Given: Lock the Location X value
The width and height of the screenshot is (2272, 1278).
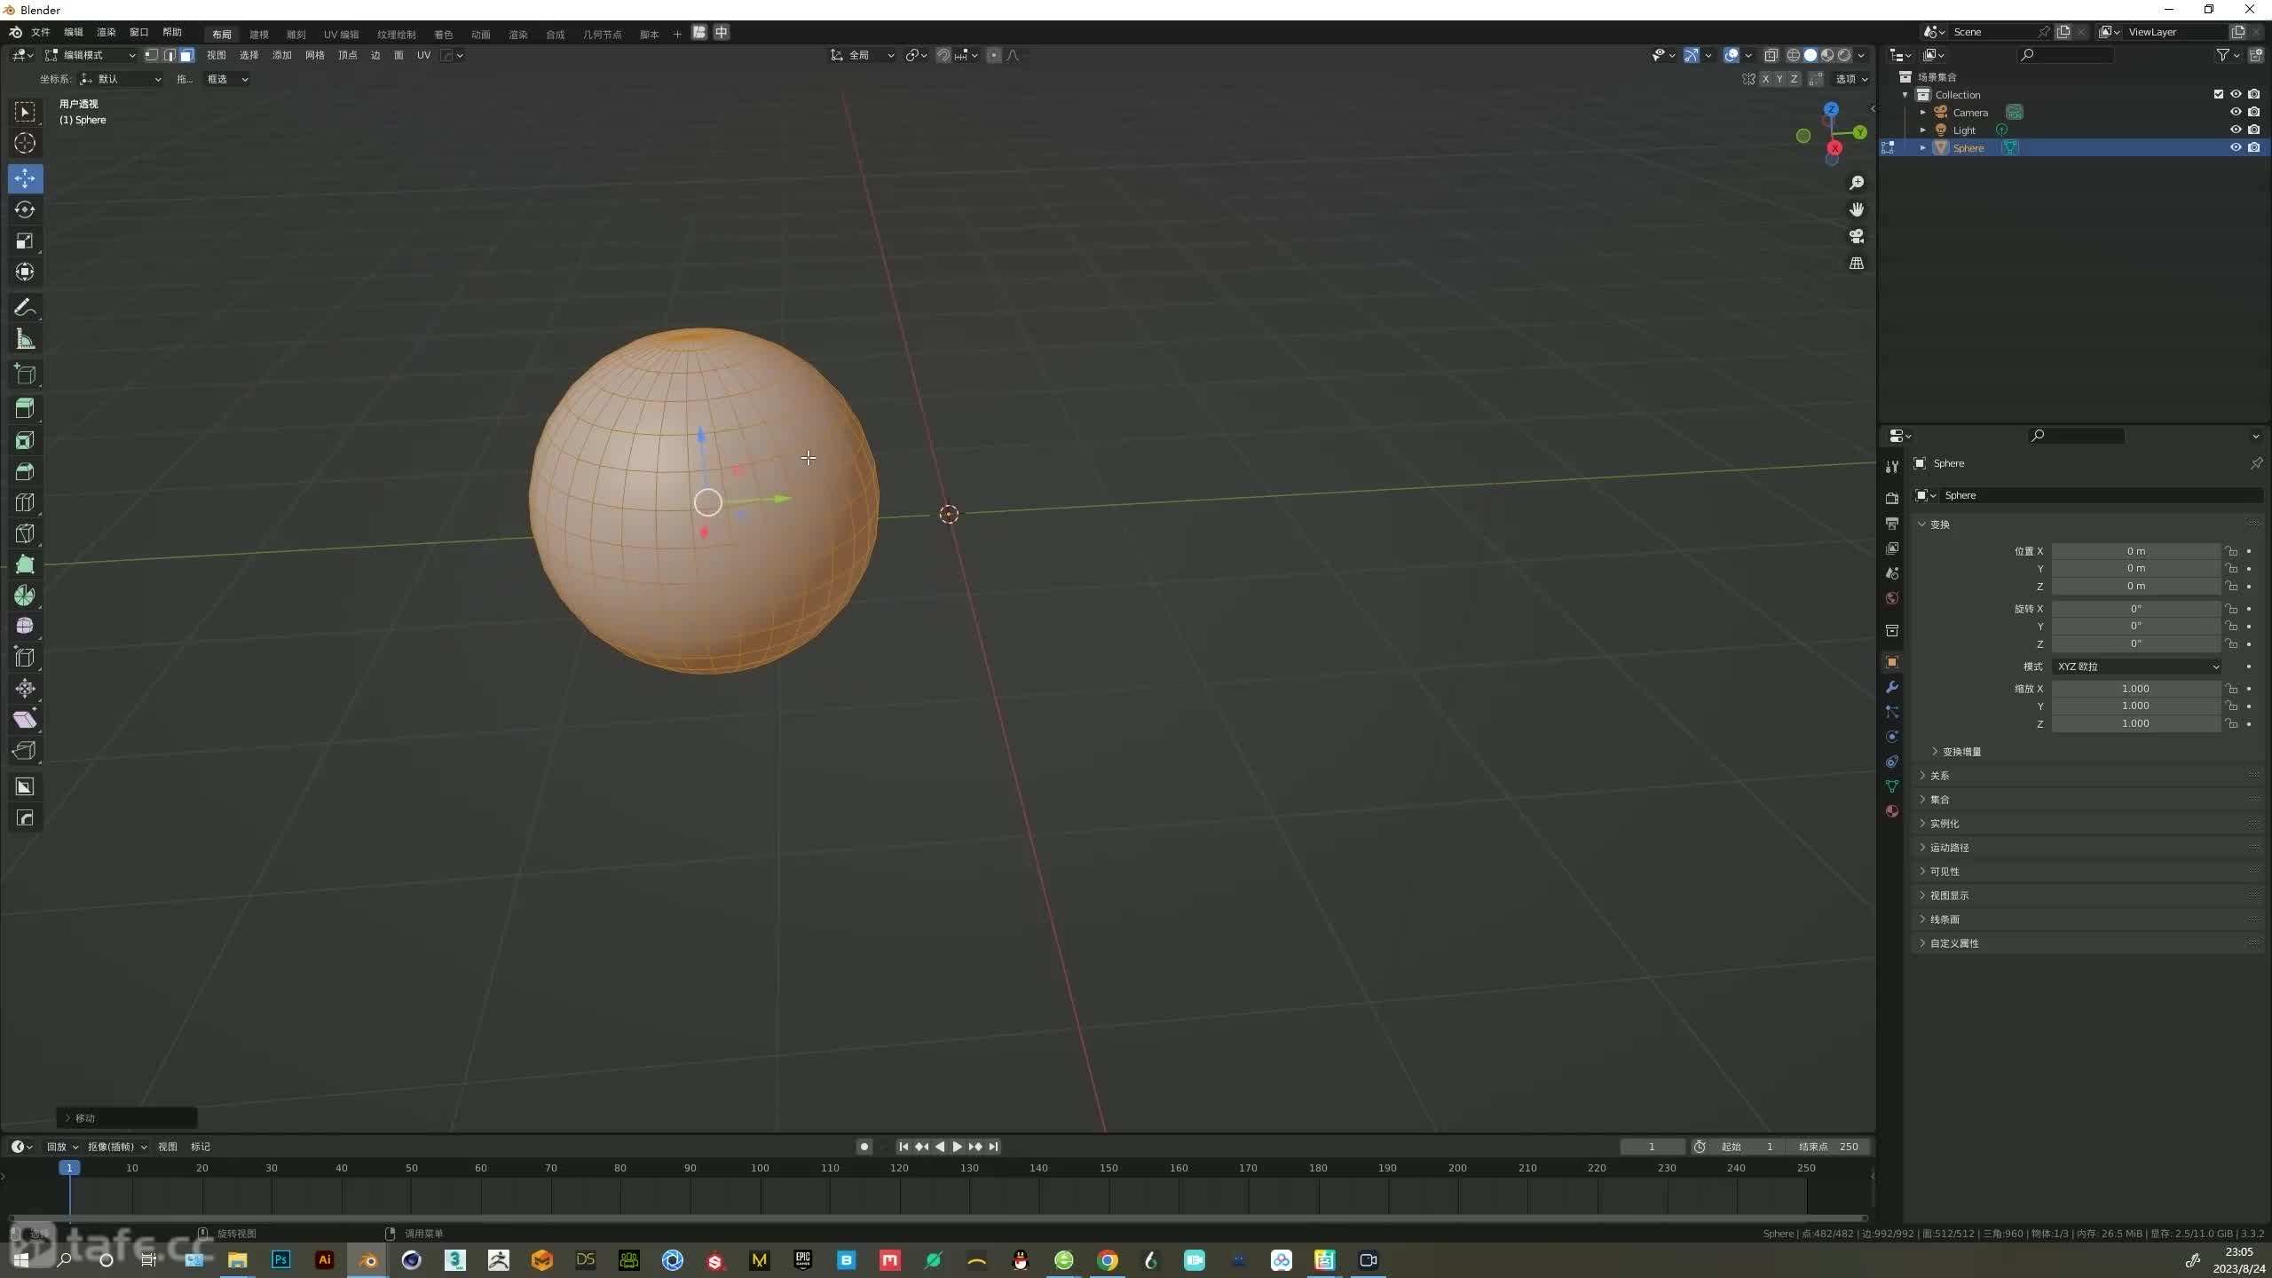Looking at the screenshot, I should coord(2231,551).
